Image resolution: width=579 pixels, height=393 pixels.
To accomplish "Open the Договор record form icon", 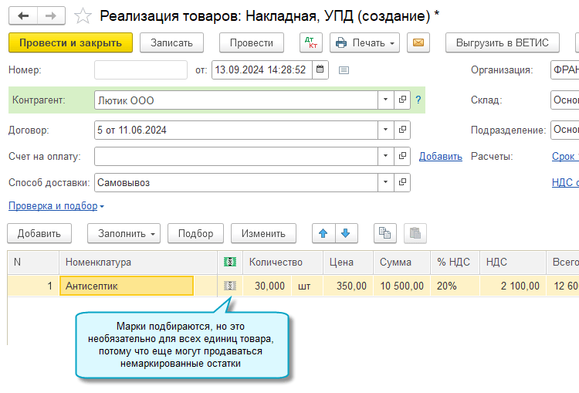I will [x=402, y=130].
